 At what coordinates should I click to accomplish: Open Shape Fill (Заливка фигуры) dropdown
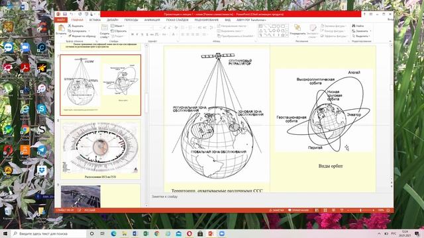click(334, 26)
